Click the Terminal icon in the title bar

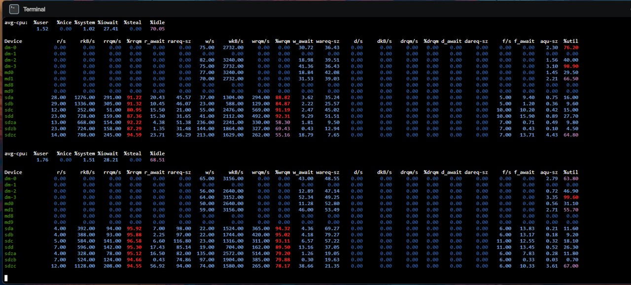coord(14,9)
